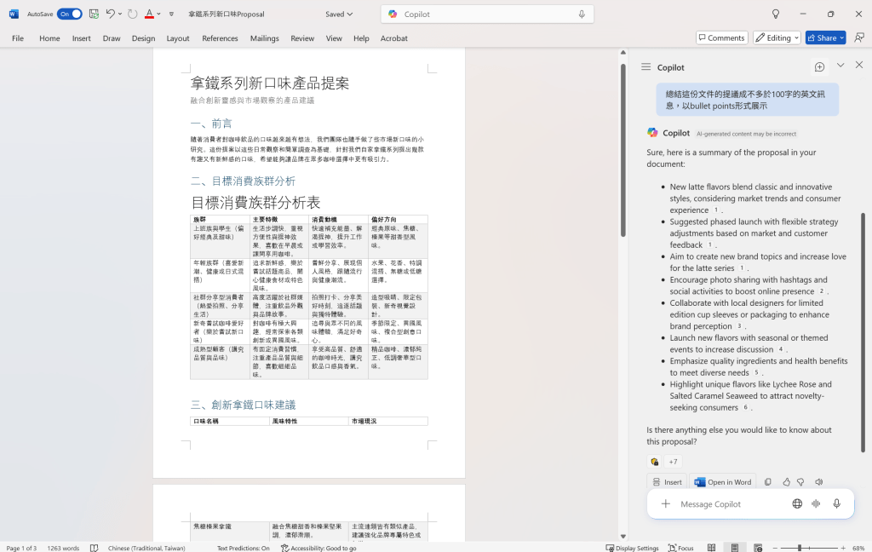The width and height of the screenshot is (872, 552).
Task: Close the Copilot side pane
Action: (x=859, y=65)
